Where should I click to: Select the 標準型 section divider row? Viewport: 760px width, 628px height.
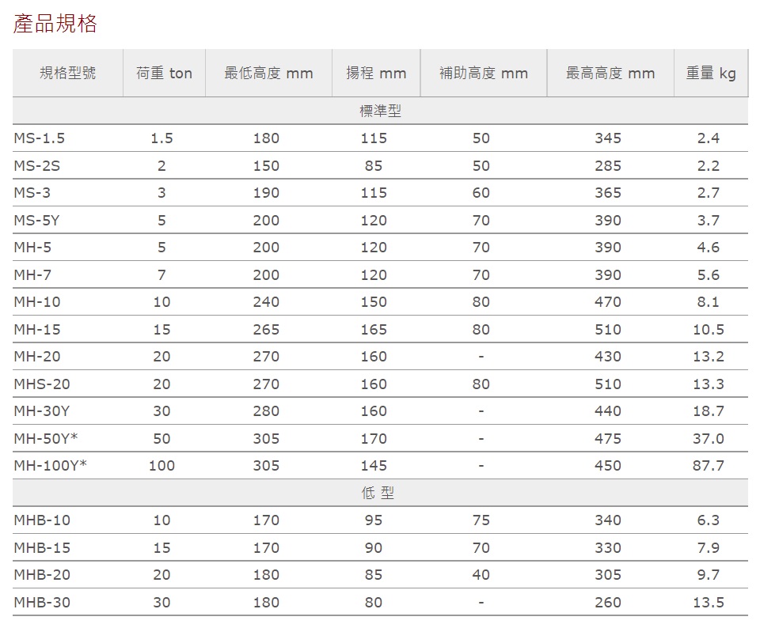point(380,112)
